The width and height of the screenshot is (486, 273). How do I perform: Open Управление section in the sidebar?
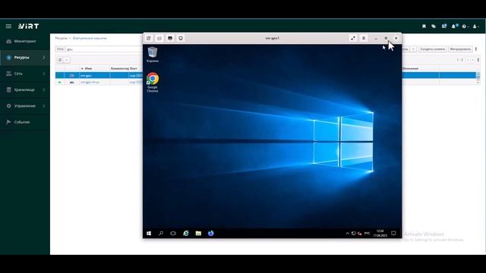click(25, 106)
